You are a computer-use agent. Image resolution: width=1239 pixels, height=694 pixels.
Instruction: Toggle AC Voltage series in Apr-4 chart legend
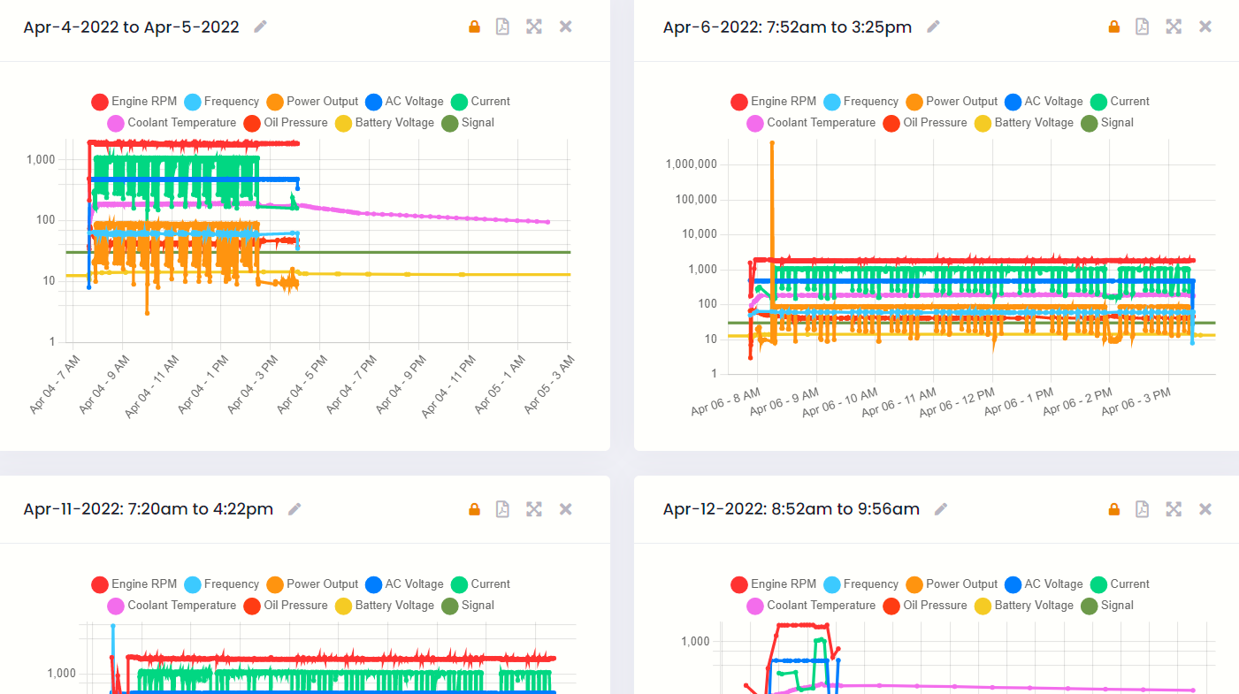[x=404, y=102]
